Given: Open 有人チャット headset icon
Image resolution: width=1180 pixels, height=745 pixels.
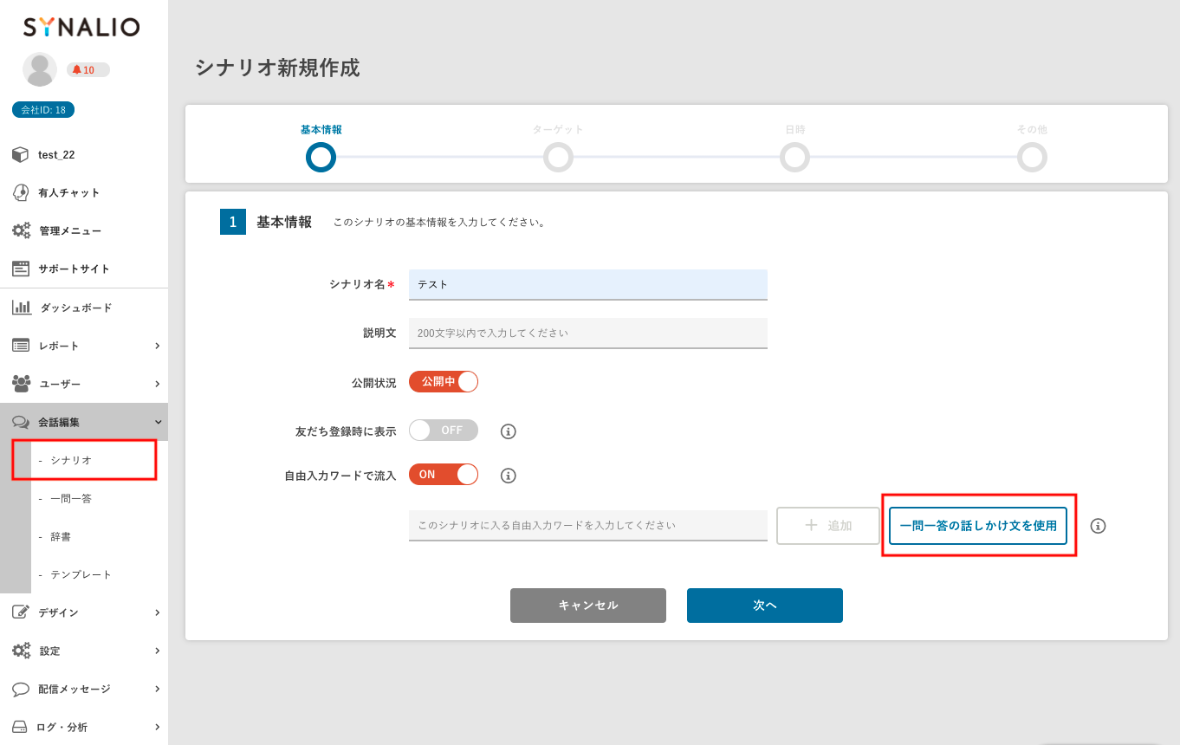Looking at the screenshot, I should [21, 192].
